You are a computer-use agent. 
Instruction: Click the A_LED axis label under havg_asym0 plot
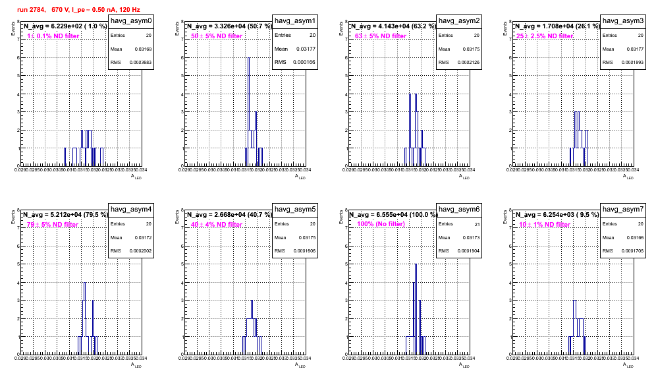coord(136,177)
